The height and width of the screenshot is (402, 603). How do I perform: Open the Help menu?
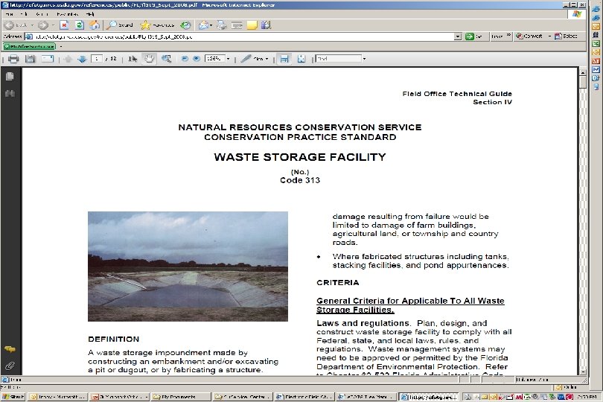(90, 14)
